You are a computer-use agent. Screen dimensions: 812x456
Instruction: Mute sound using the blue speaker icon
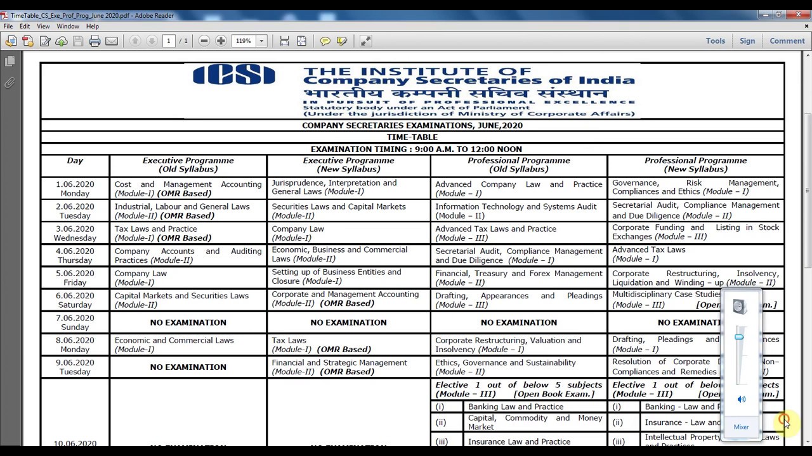742,400
